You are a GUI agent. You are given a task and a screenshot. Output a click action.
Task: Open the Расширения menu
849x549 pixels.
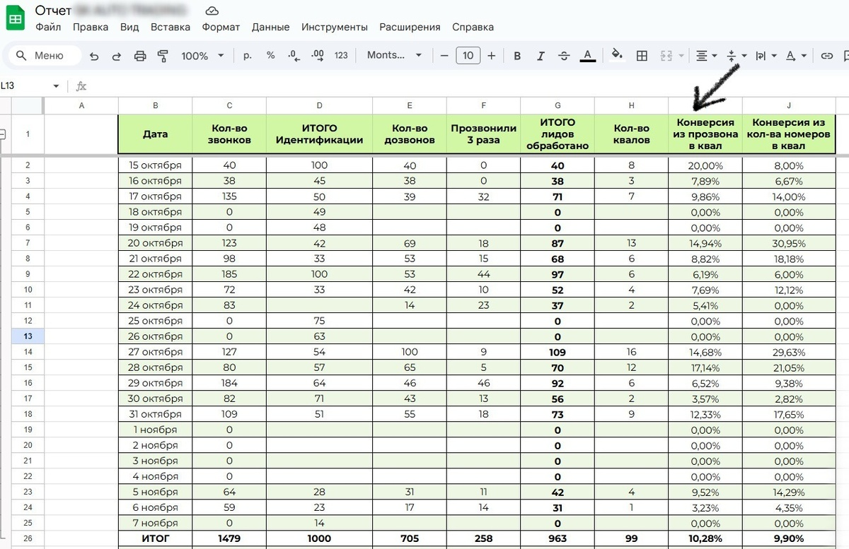pyautogui.click(x=410, y=27)
